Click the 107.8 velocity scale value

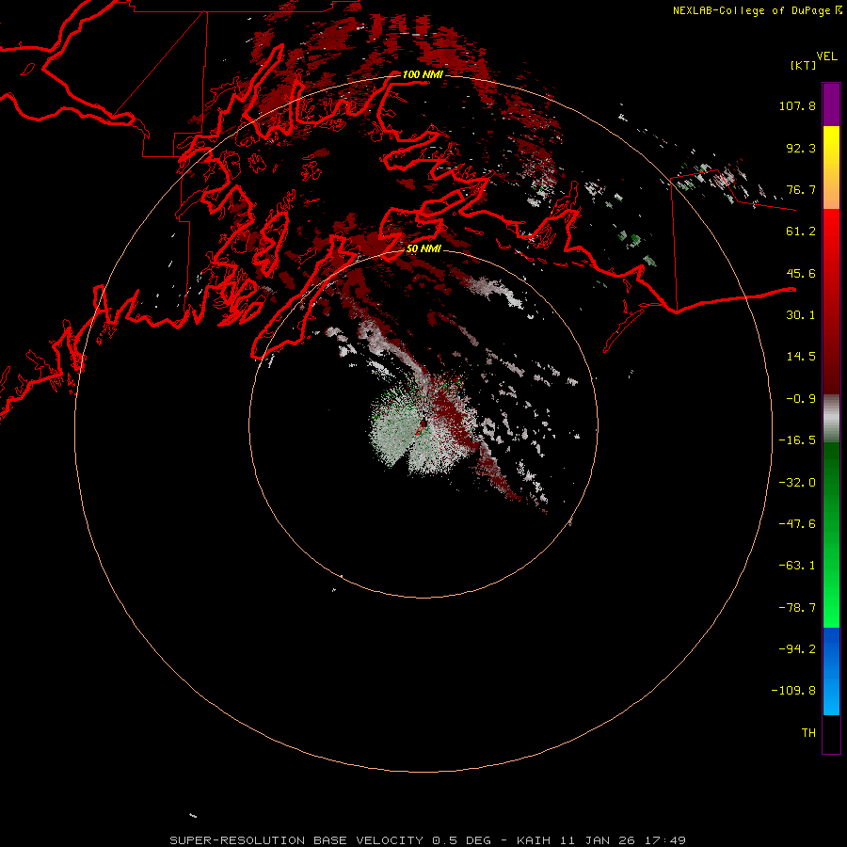797,105
